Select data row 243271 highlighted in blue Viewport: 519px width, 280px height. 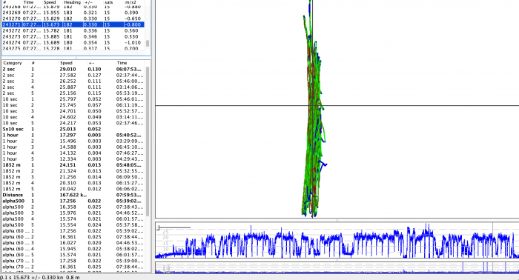click(73, 24)
